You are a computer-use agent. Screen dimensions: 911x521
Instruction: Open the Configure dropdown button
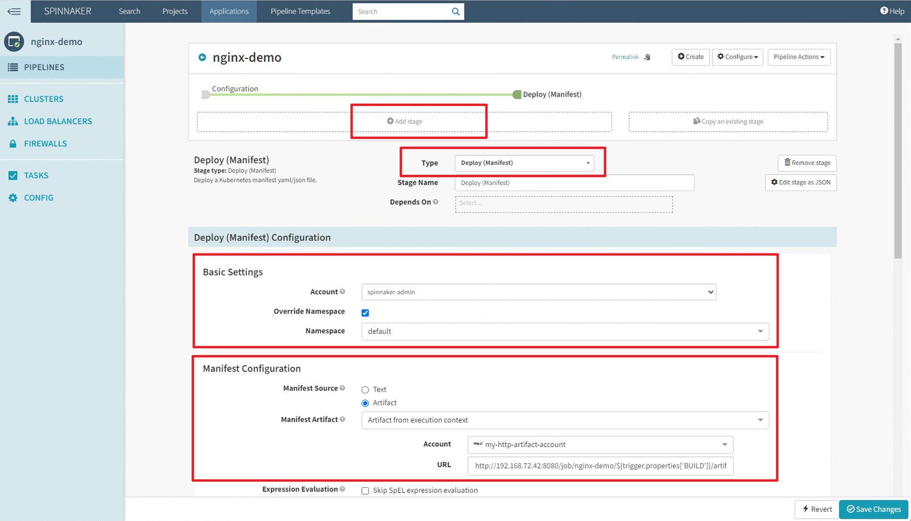tap(737, 57)
